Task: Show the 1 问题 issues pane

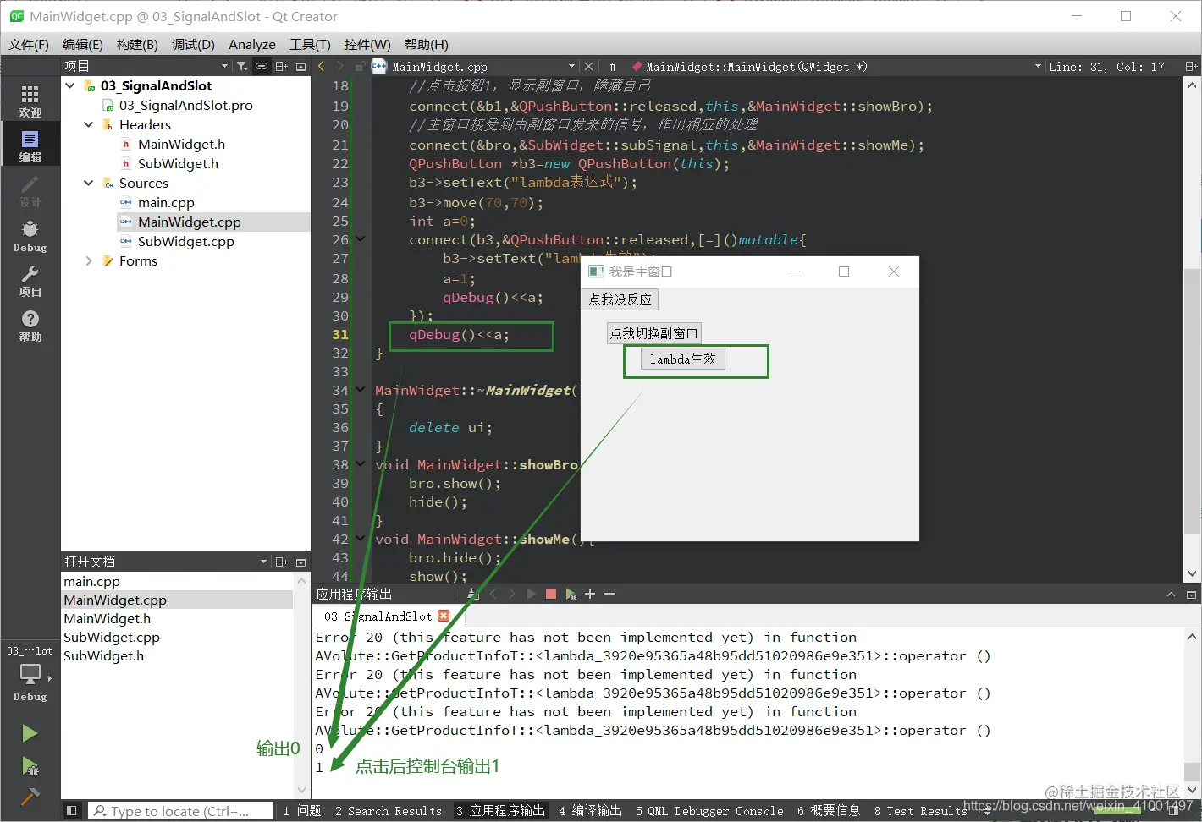Action: coord(302,811)
